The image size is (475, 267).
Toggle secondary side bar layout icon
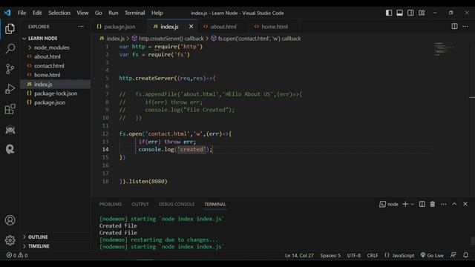[410, 13]
